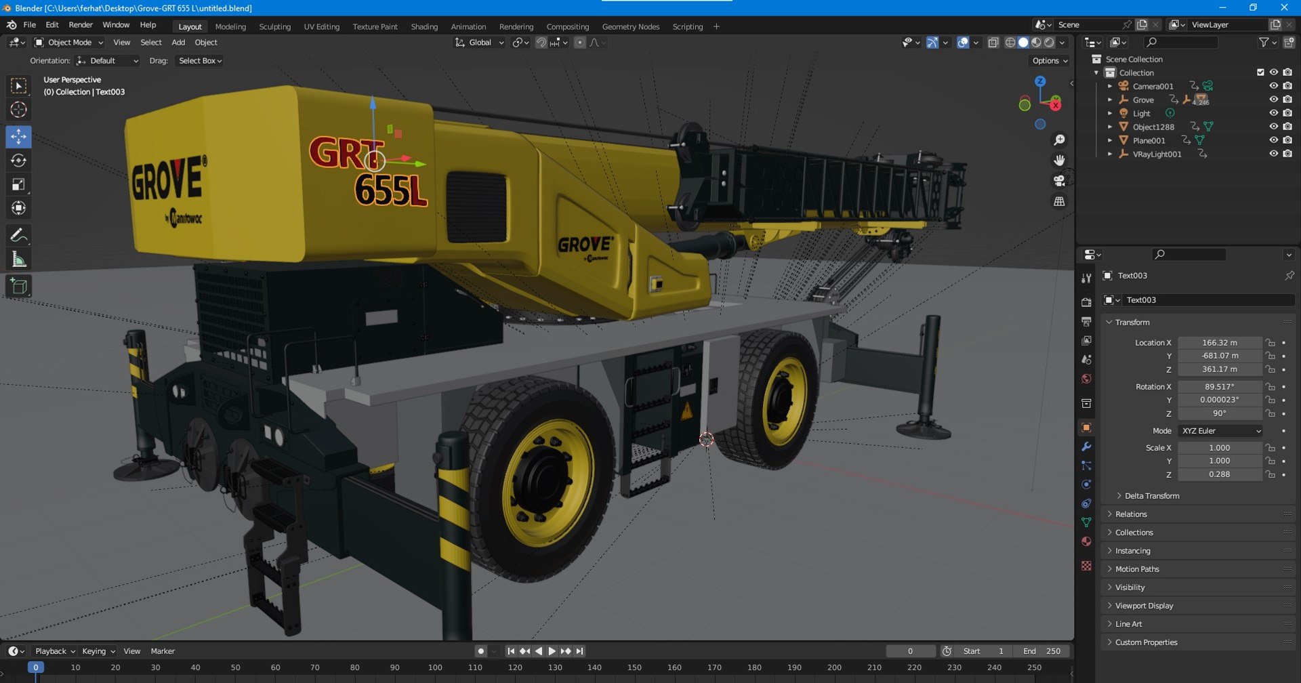The height and width of the screenshot is (683, 1301).
Task: Activate the Rotate tool
Action: pos(19,161)
